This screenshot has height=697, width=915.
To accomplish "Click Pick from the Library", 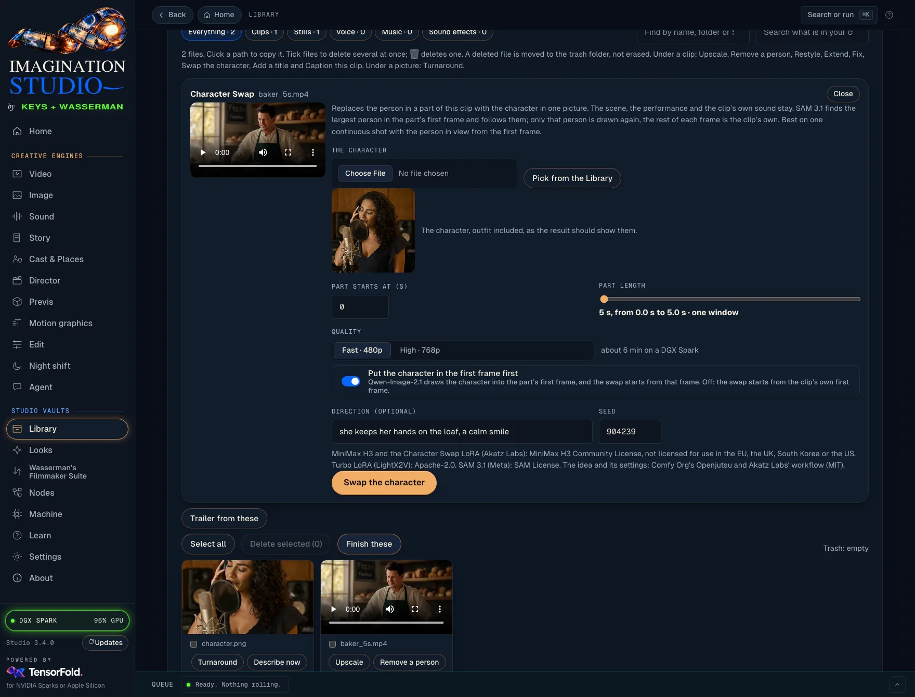I will click(572, 178).
